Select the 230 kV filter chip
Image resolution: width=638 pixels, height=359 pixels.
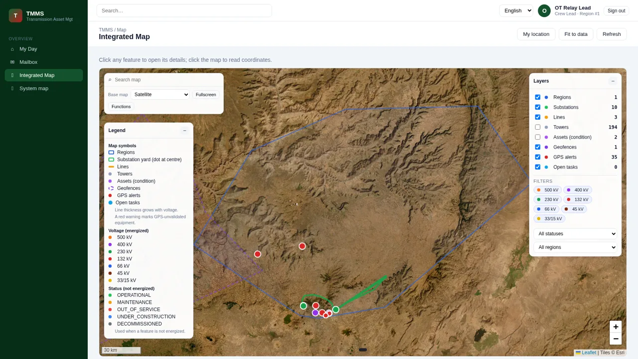(547, 199)
